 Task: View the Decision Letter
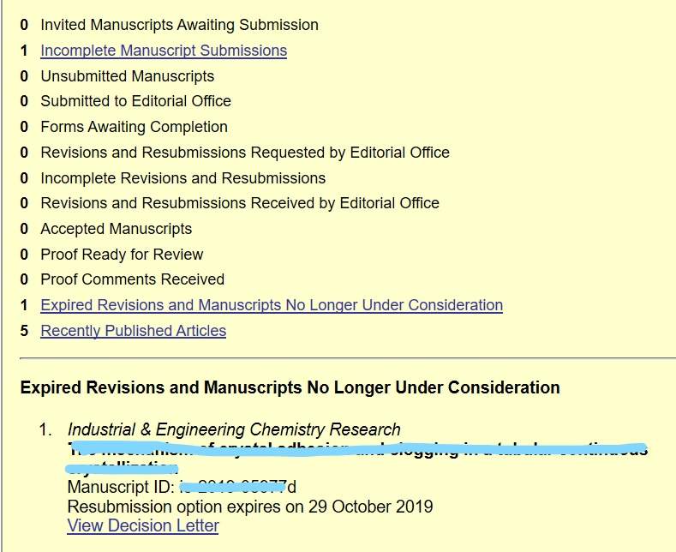pos(142,525)
